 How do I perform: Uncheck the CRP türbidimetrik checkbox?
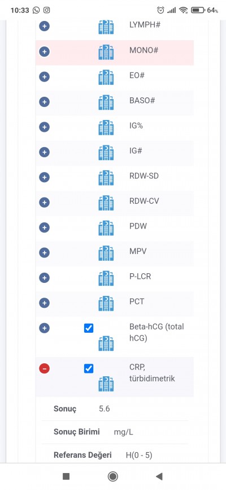coord(89,368)
